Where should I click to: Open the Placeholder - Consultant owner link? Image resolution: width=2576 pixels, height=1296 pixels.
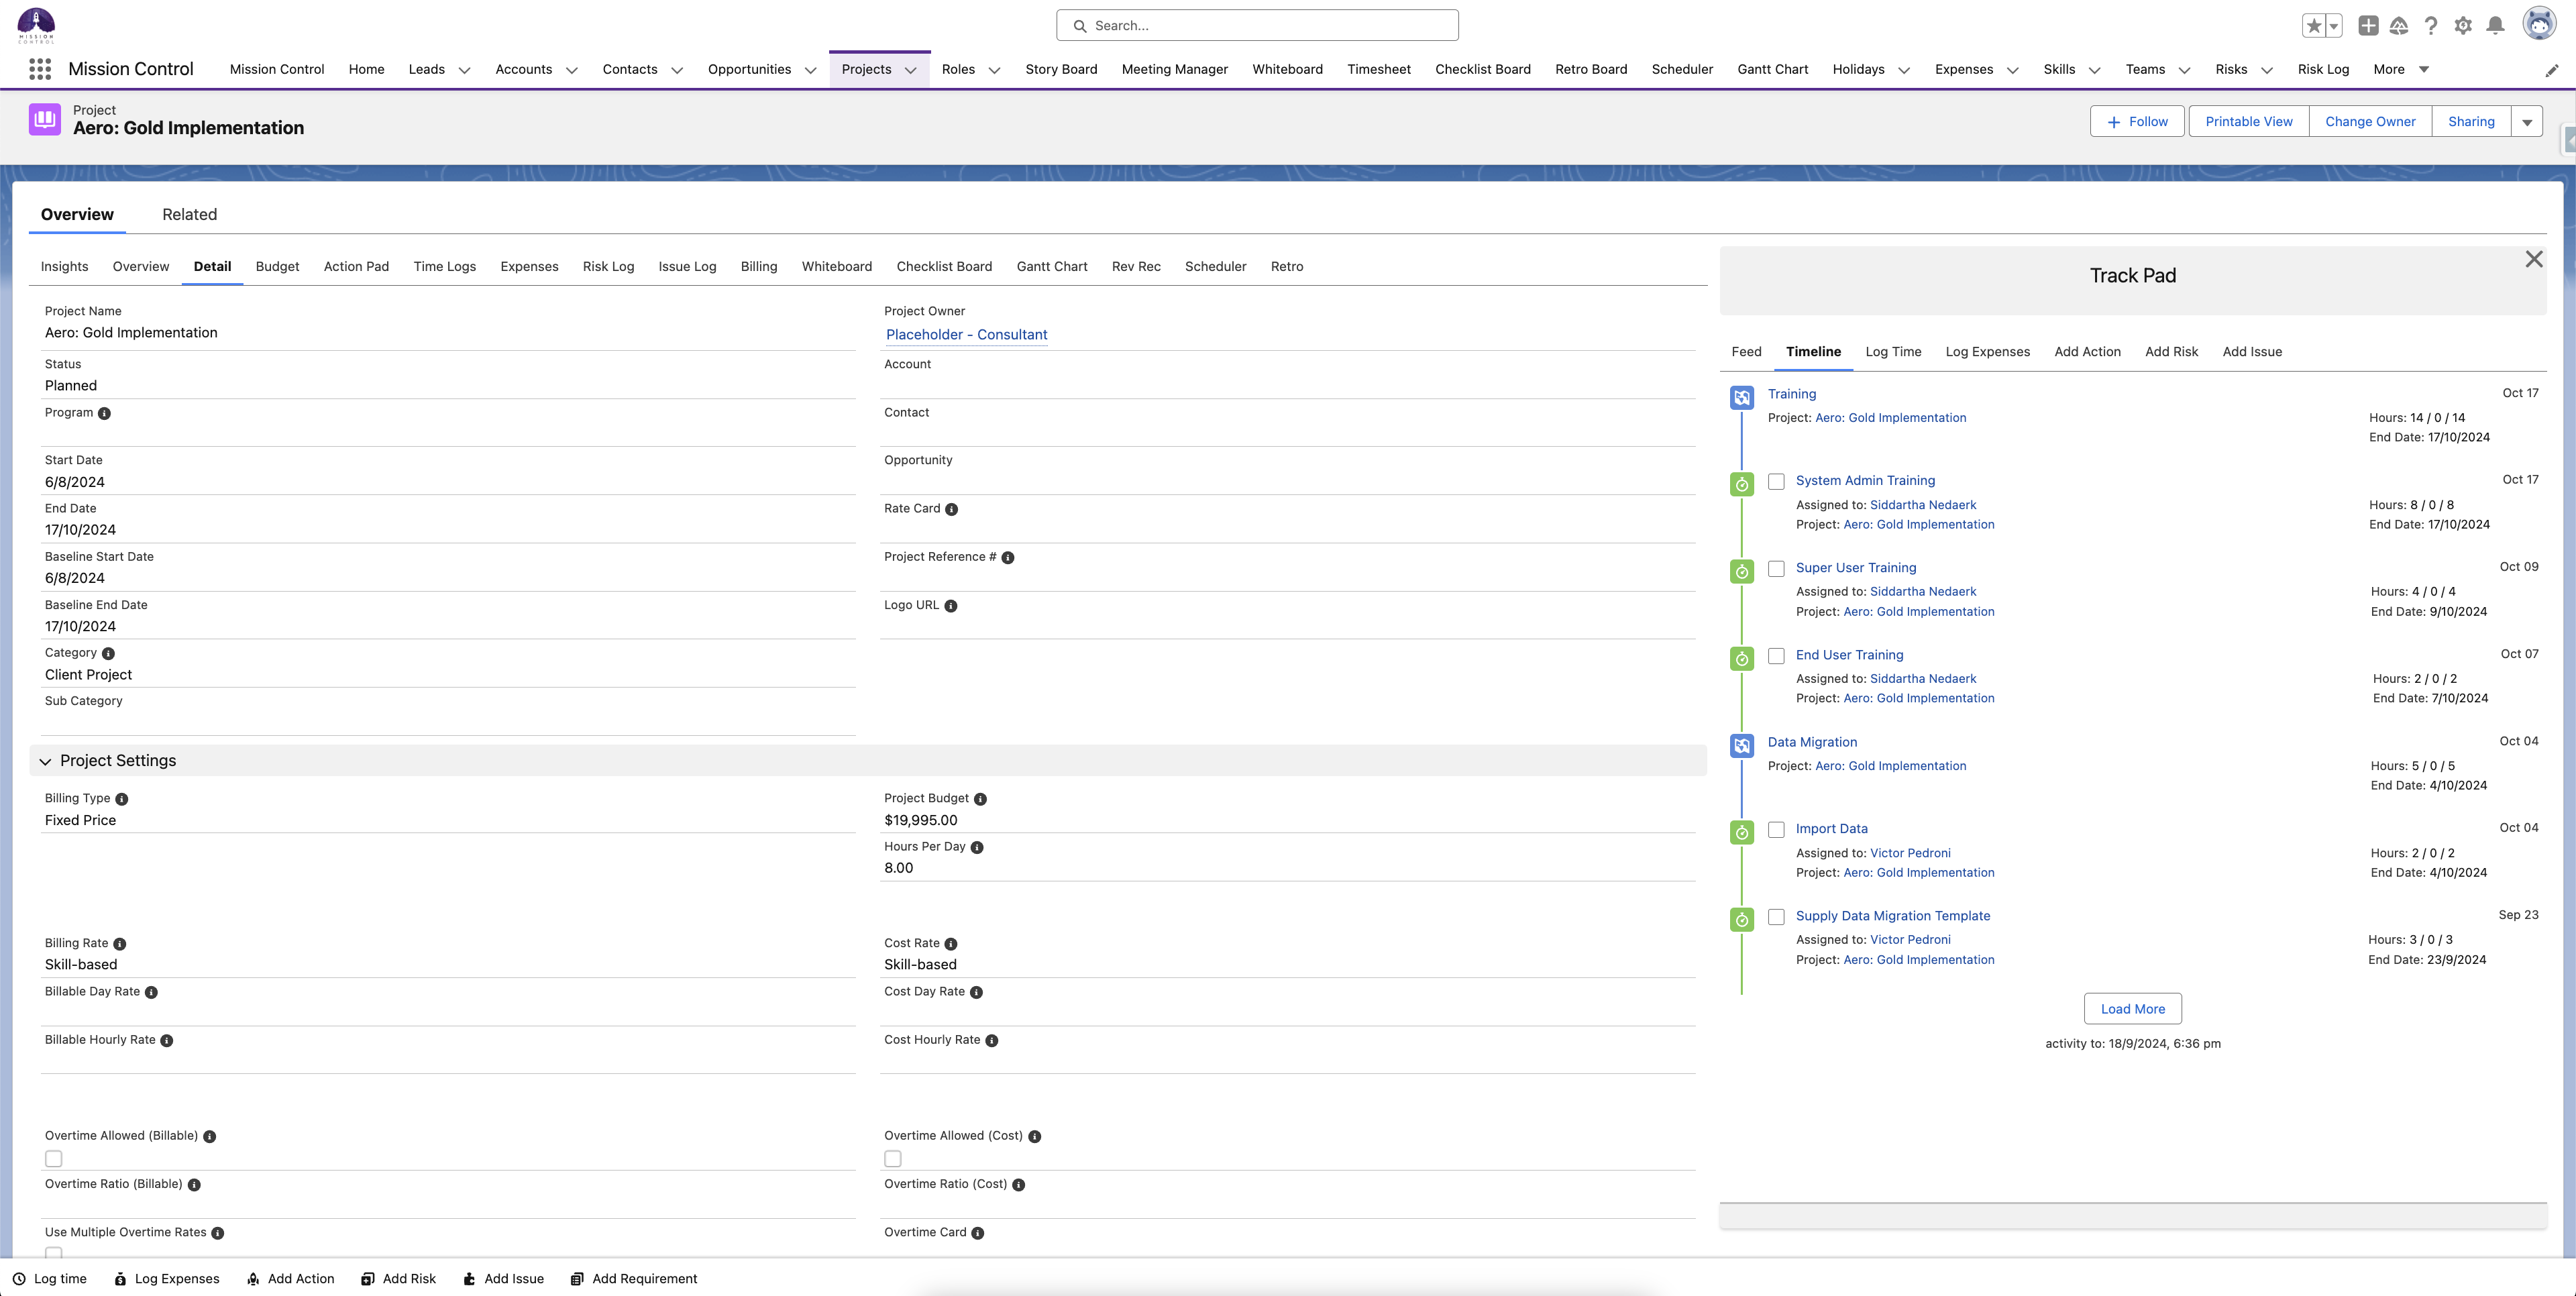966,334
